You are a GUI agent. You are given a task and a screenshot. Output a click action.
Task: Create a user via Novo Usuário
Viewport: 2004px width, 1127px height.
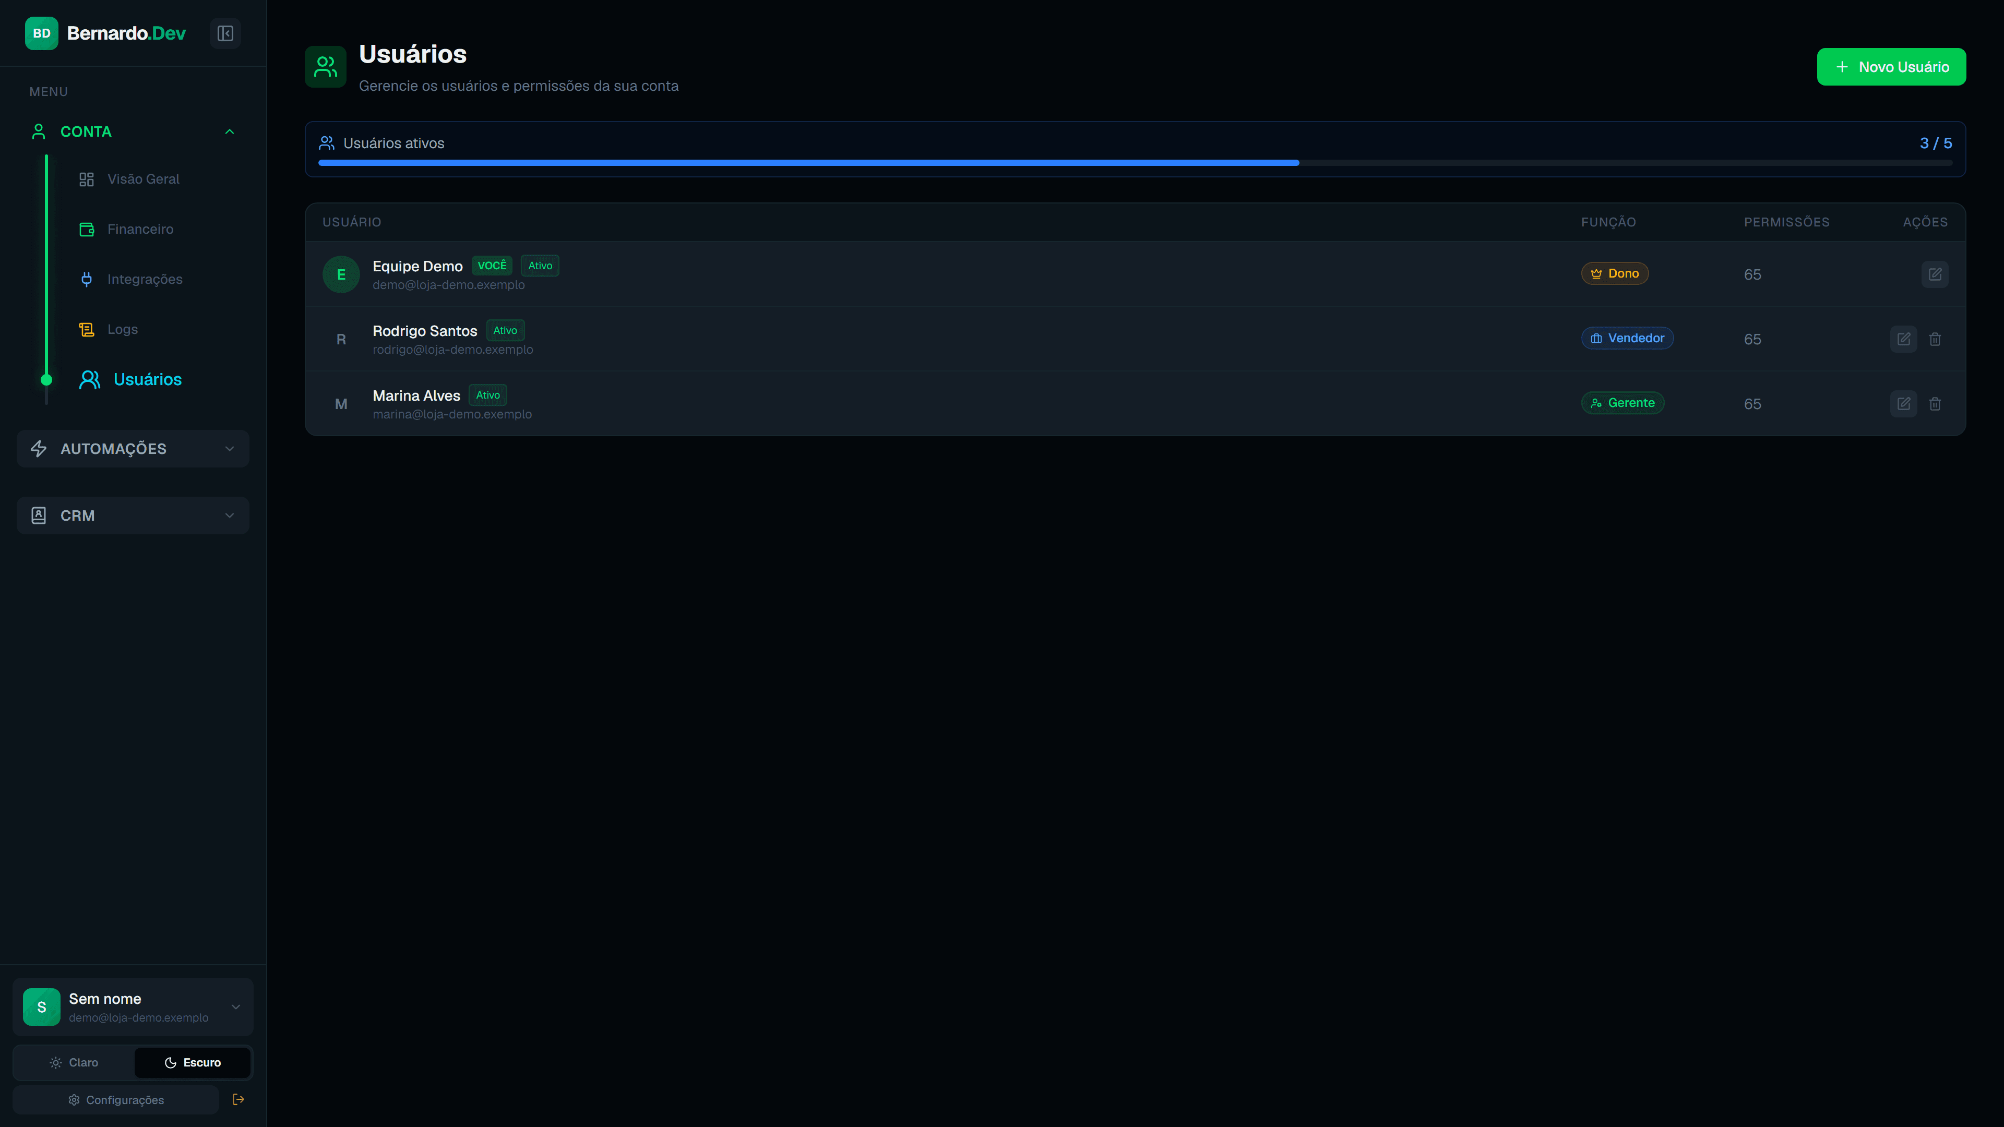pos(1890,67)
